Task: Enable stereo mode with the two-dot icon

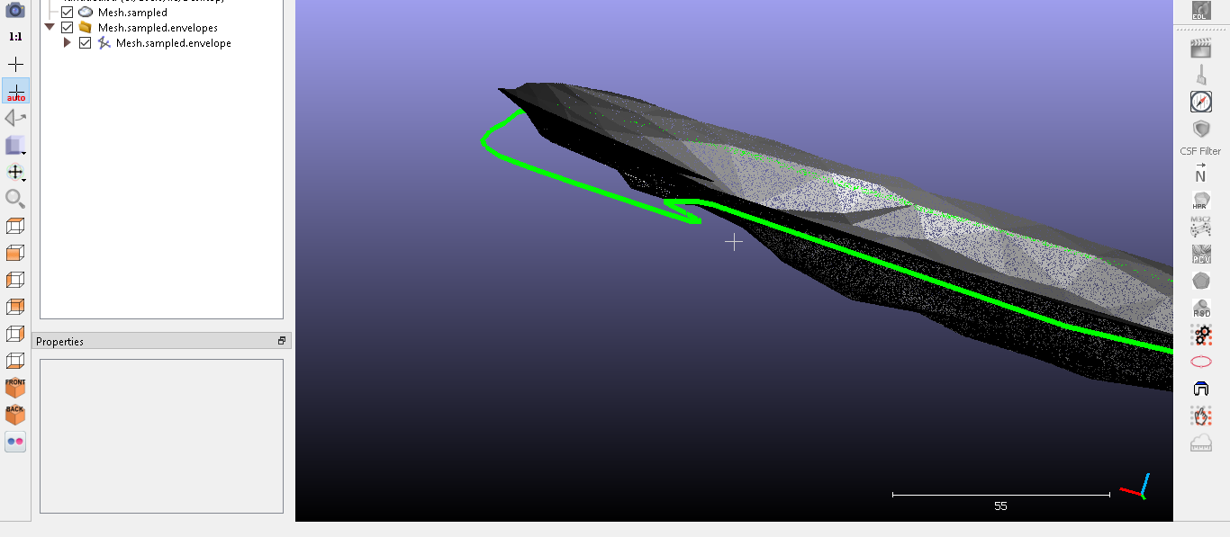Action: tap(15, 442)
